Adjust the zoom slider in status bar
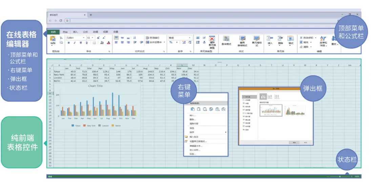The image size is (372, 184). click(340, 177)
